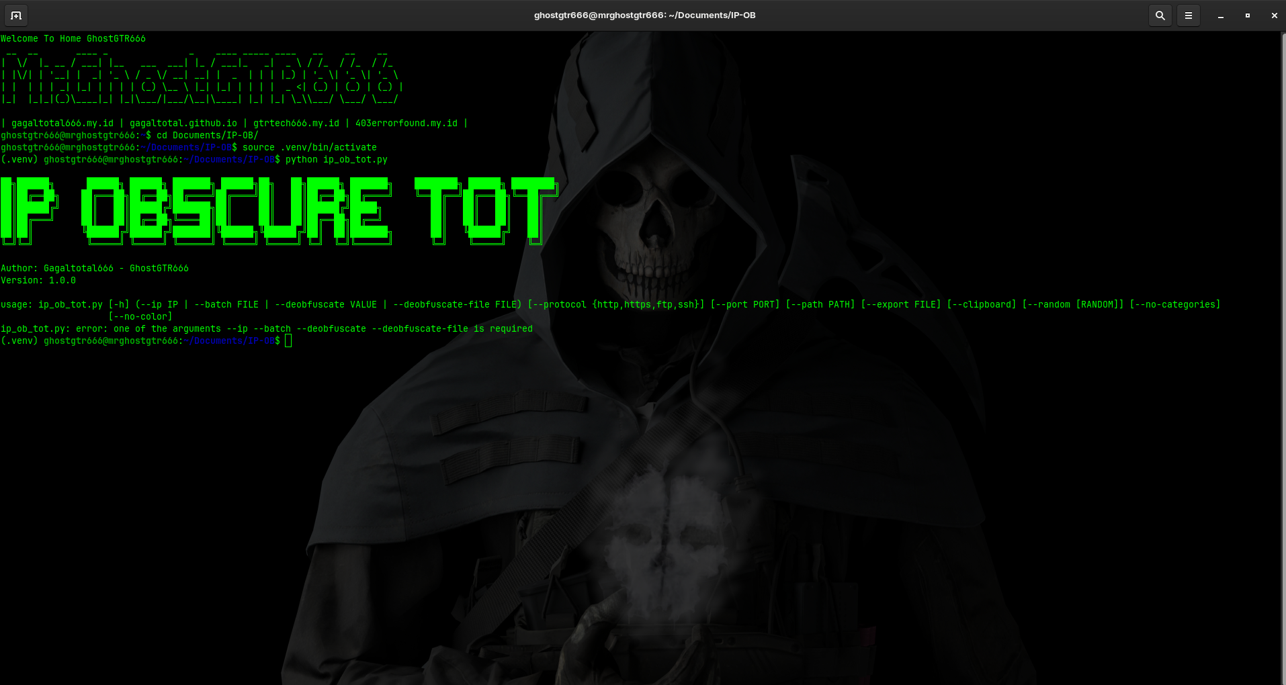The image size is (1286, 685).
Task: Minimize the terminal window
Action: point(1221,15)
